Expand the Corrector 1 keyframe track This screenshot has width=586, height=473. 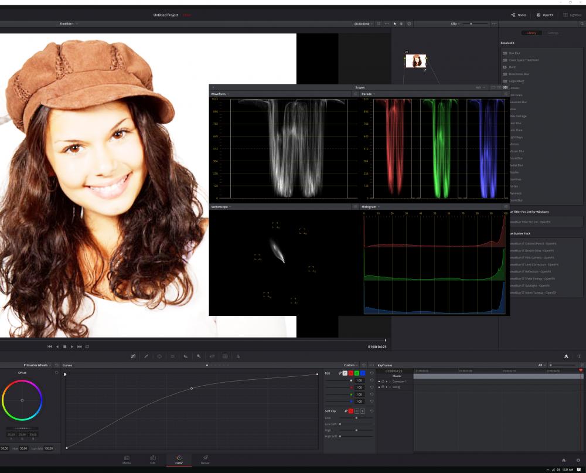click(x=390, y=382)
